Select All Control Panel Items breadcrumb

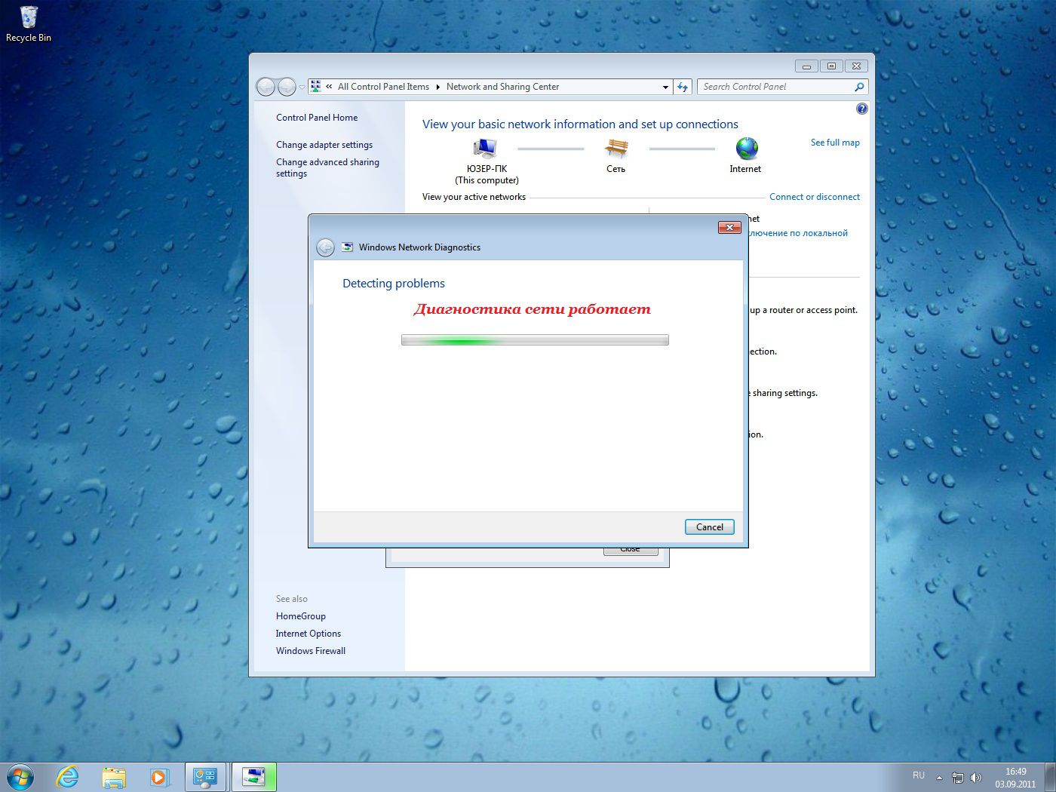pos(383,87)
